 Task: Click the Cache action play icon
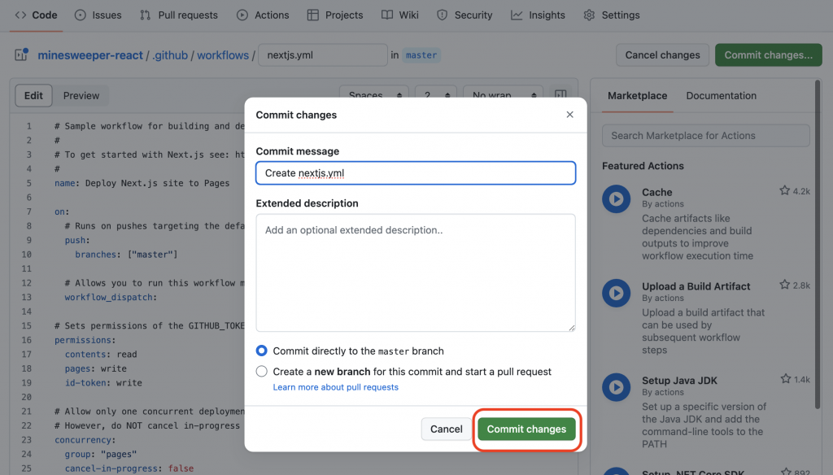point(617,198)
